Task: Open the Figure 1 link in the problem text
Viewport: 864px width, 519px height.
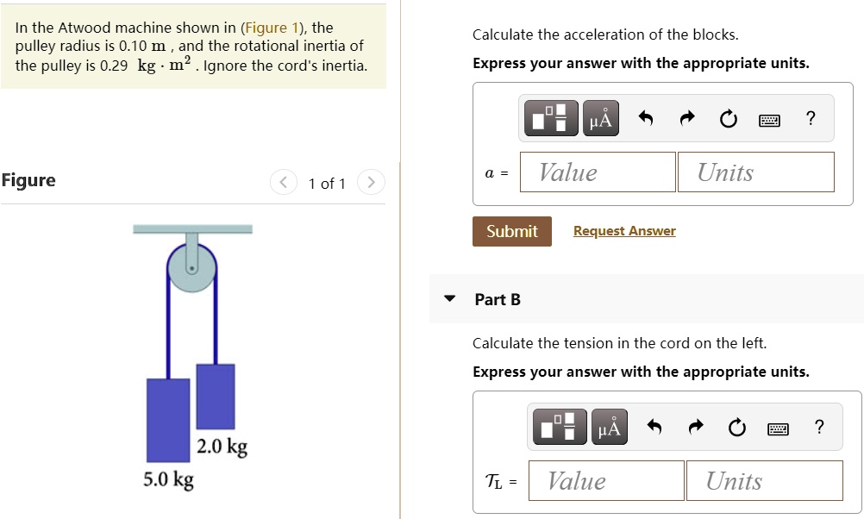Action: click(x=272, y=27)
